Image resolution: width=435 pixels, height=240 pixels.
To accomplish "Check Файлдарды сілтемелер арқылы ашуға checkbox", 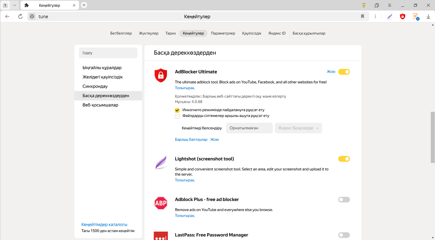I will tap(177, 116).
